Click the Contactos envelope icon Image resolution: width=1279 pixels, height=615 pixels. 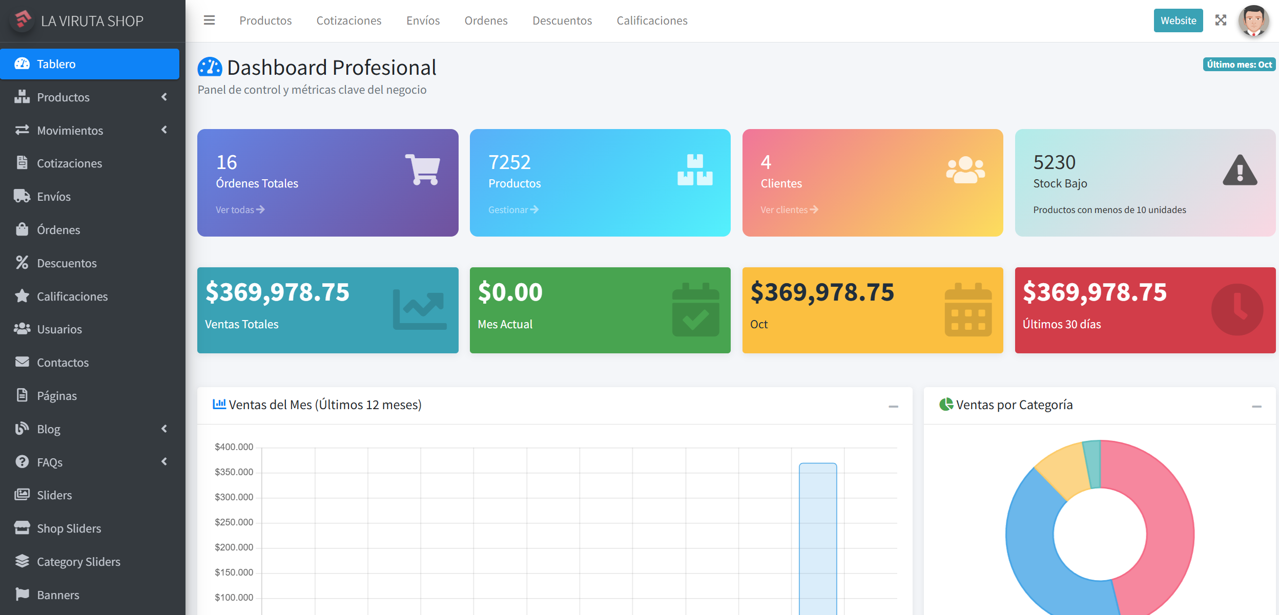[x=22, y=362]
